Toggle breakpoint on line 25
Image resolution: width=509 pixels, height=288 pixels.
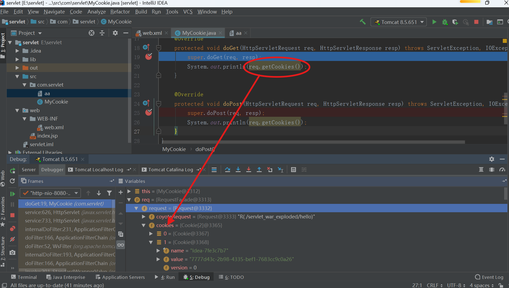click(149, 112)
